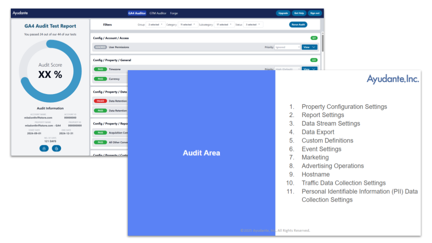This screenshot has width=432, height=243.
Task: Click the PASS badge on the second Data Retention row
Action: [x=100, y=111]
